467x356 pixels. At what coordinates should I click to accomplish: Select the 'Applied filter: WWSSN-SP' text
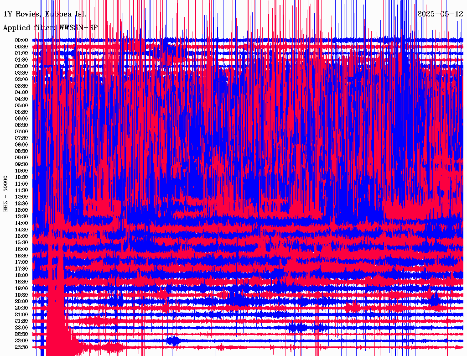point(50,27)
